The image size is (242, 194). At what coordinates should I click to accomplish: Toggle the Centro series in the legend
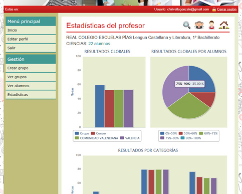click(x=98, y=133)
